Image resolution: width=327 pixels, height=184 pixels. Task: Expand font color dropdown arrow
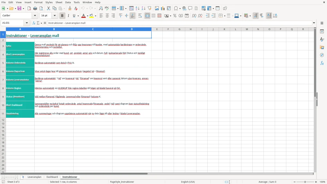click(x=87, y=16)
